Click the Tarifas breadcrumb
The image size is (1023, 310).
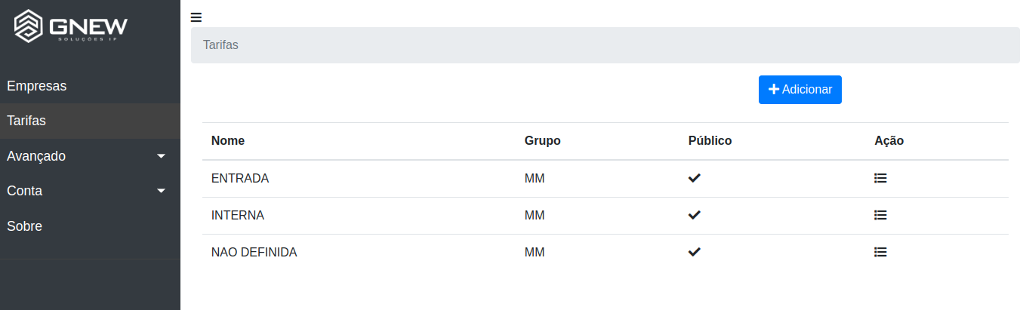(x=220, y=45)
